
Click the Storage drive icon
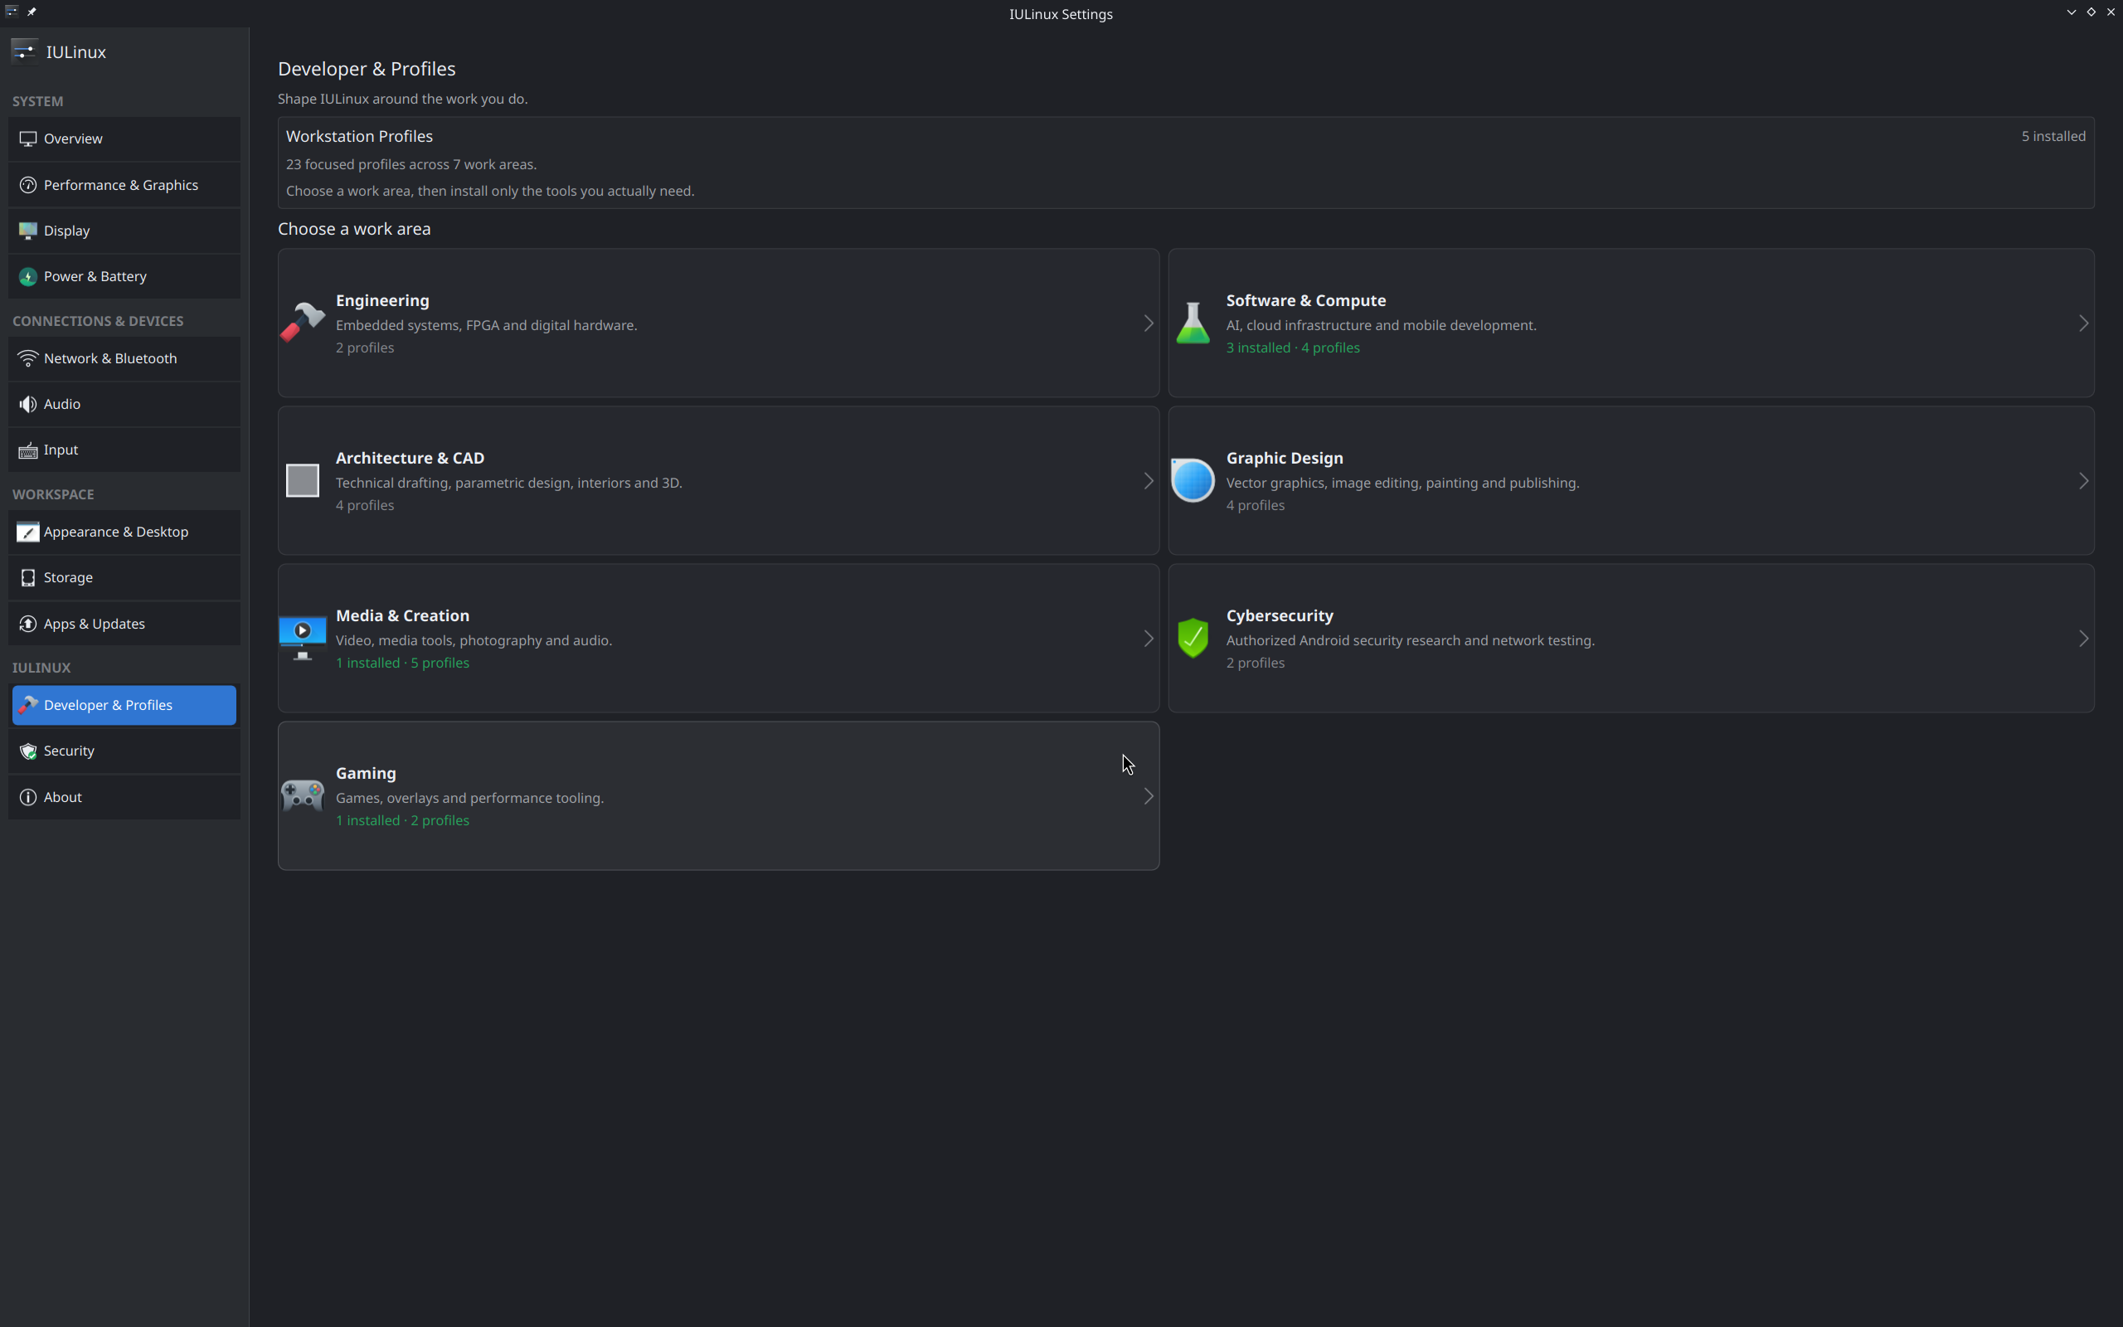click(28, 577)
